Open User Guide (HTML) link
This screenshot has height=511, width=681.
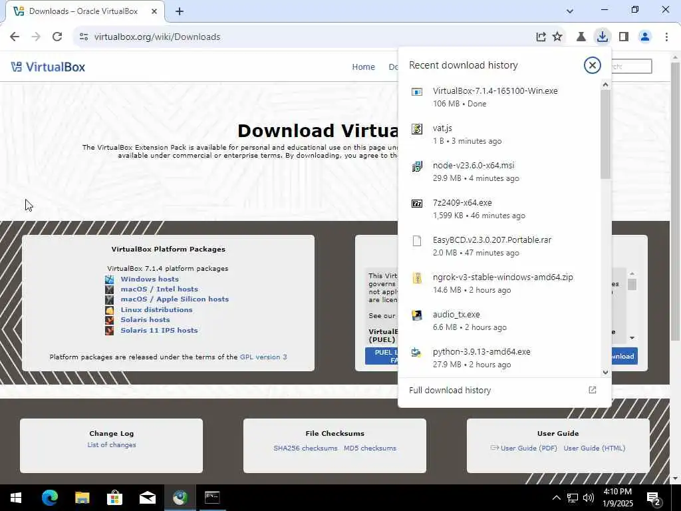point(594,448)
